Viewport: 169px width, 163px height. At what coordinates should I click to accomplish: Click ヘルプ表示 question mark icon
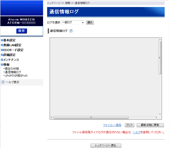[3, 82]
